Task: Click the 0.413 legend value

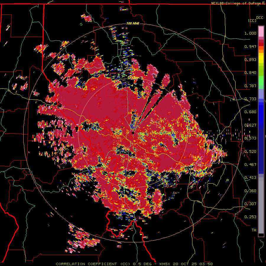Action: pyautogui.click(x=250, y=177)
